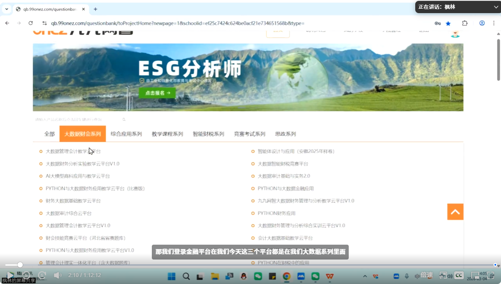
Task: Click the browser reload icon
Action: [x=31, y=23]
